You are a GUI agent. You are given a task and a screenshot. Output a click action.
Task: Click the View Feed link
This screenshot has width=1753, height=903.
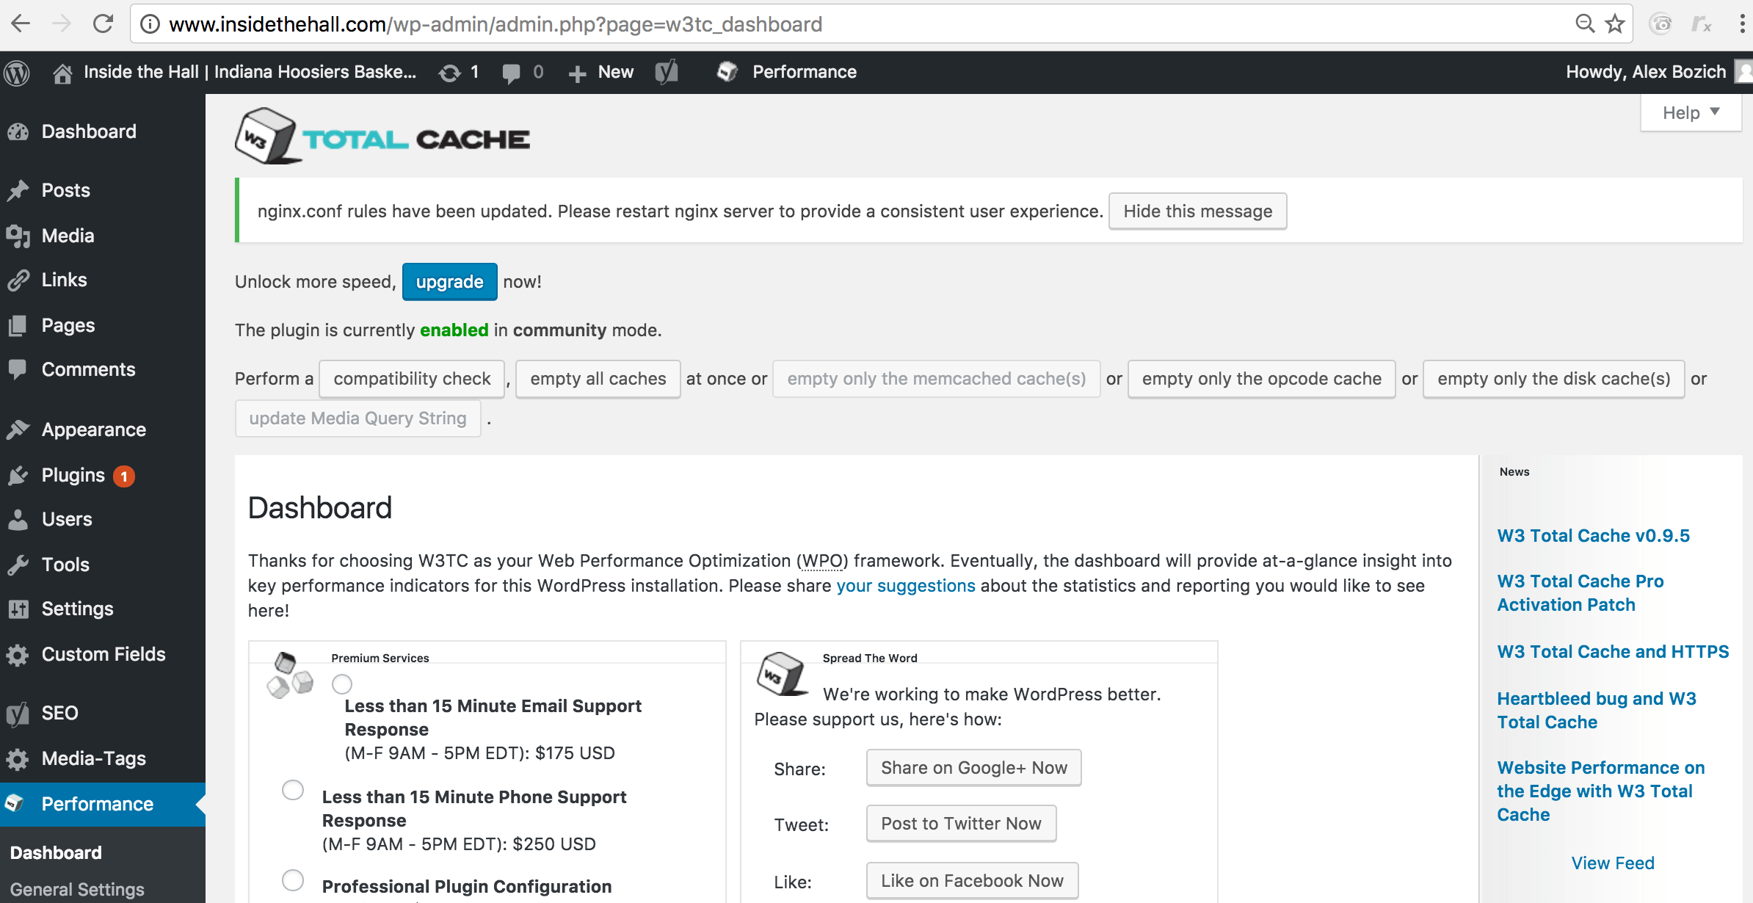(x=1613, y=863)
